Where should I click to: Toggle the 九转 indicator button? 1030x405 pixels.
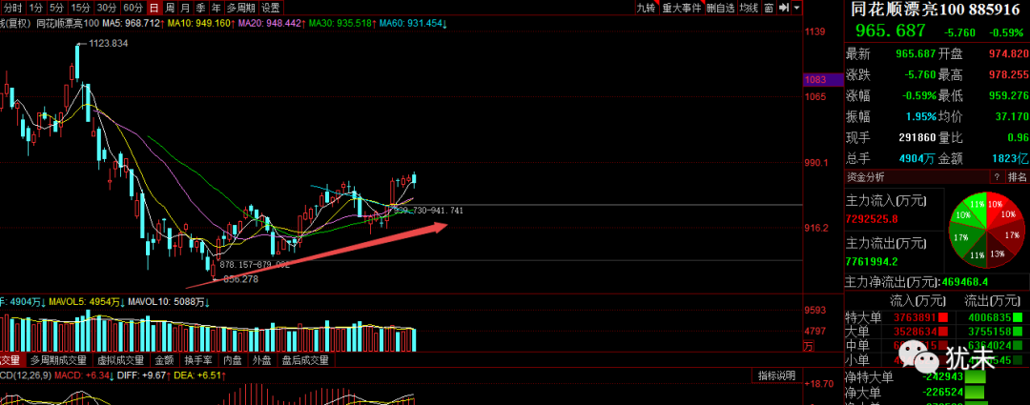(646, 8)
